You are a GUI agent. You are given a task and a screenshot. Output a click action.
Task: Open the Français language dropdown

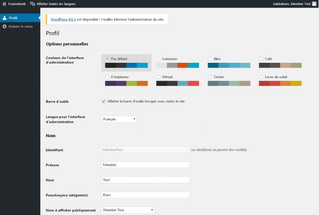pyautogui.click(x=119, y=119)
